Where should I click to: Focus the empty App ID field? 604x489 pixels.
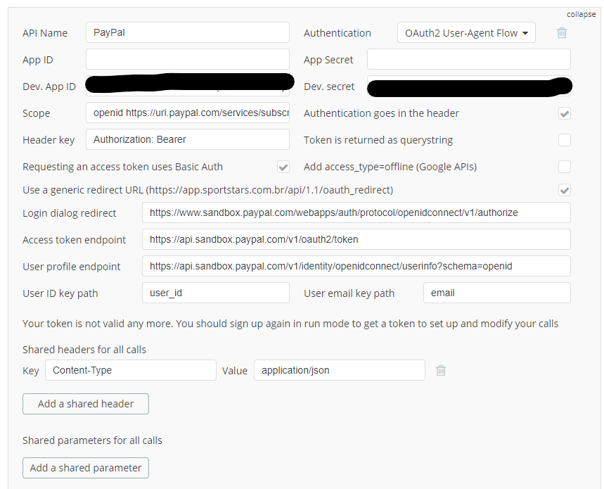(188, 59)
